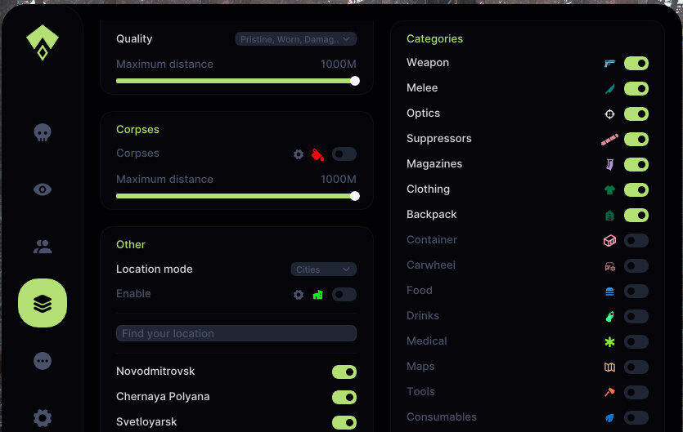Click the Location Enable settings gear icon
The height and width of the screenshot is (432, 683).
299,295
